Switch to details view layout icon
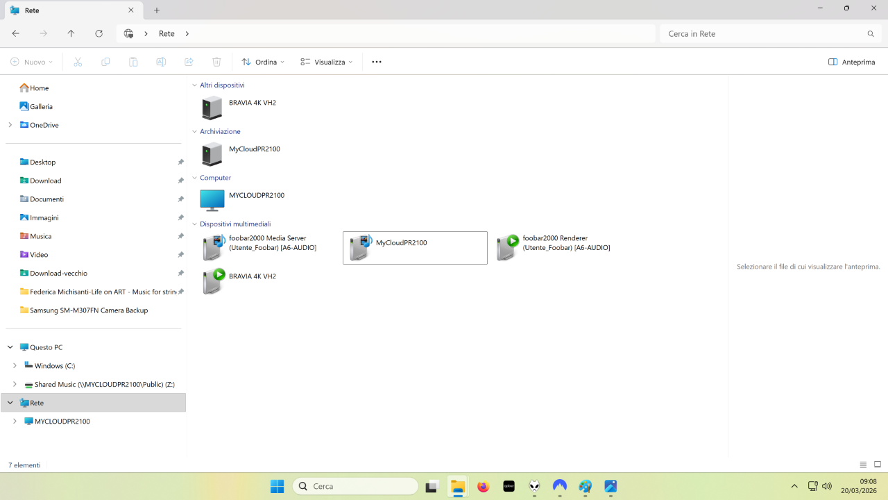This screenshot has height=500, width=888. [863, 465]
